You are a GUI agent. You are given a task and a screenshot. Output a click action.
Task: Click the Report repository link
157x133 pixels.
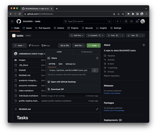tap(112, 76)
